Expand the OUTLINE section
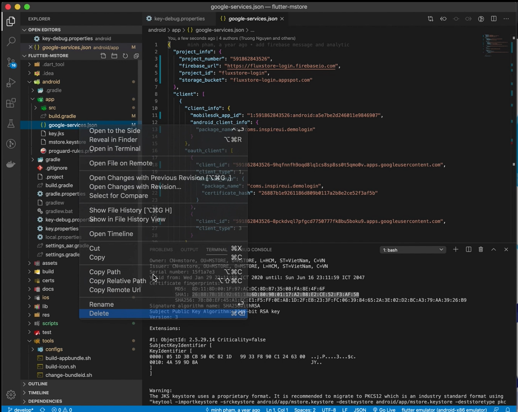Viewport: 518px width, 412px height. [38, 384]
